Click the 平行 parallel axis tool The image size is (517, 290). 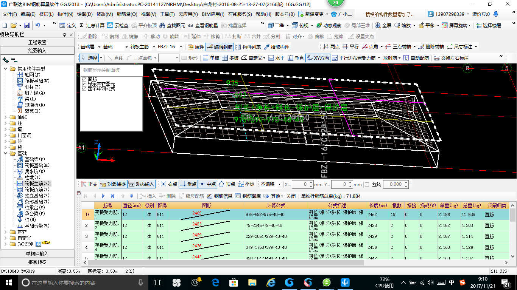pyautogui.click(x=350, y=47)
